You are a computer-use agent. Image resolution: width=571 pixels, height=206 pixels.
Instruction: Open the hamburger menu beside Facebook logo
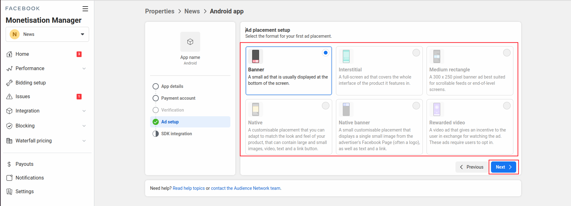pos(85,9)
